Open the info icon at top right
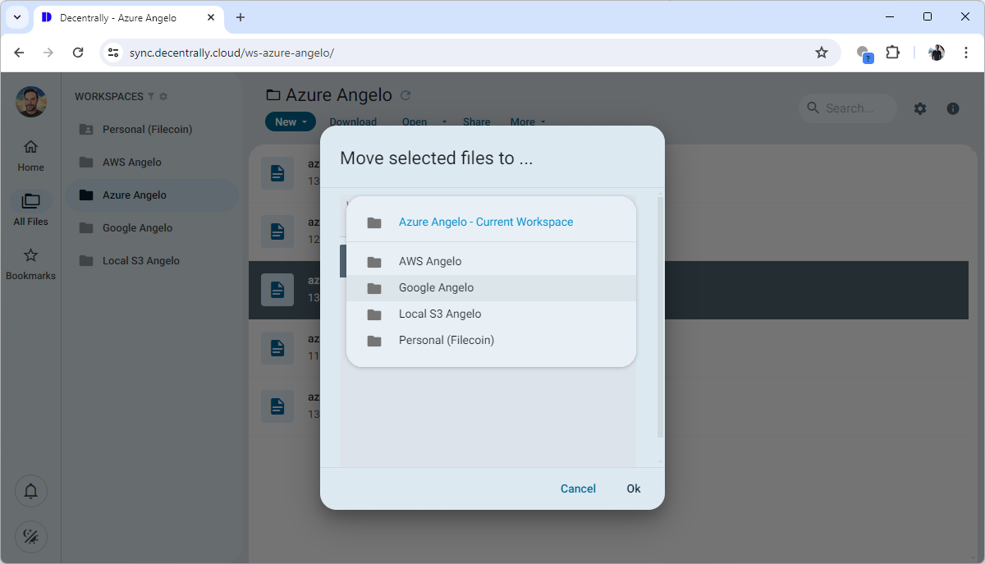This screenshot has height=564, width=985. (x=953, y=108)
